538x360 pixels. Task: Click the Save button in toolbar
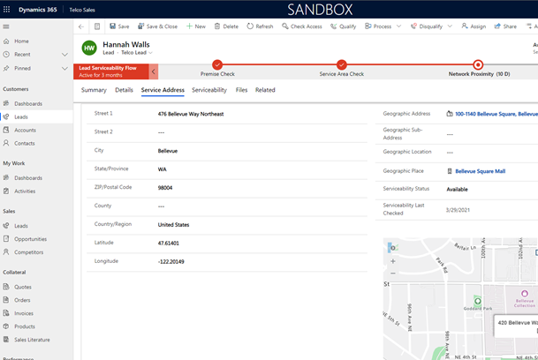[117, 26]
